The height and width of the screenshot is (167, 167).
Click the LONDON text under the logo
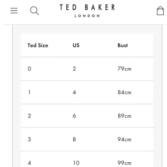(x=87, y=16)
